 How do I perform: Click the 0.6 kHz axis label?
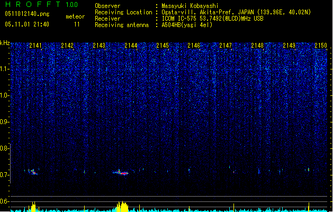tap(5, 201)
